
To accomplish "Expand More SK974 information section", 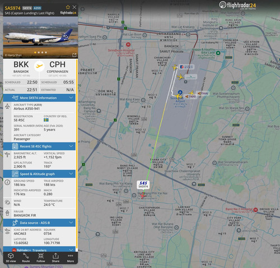I will [x=39, y=98].
